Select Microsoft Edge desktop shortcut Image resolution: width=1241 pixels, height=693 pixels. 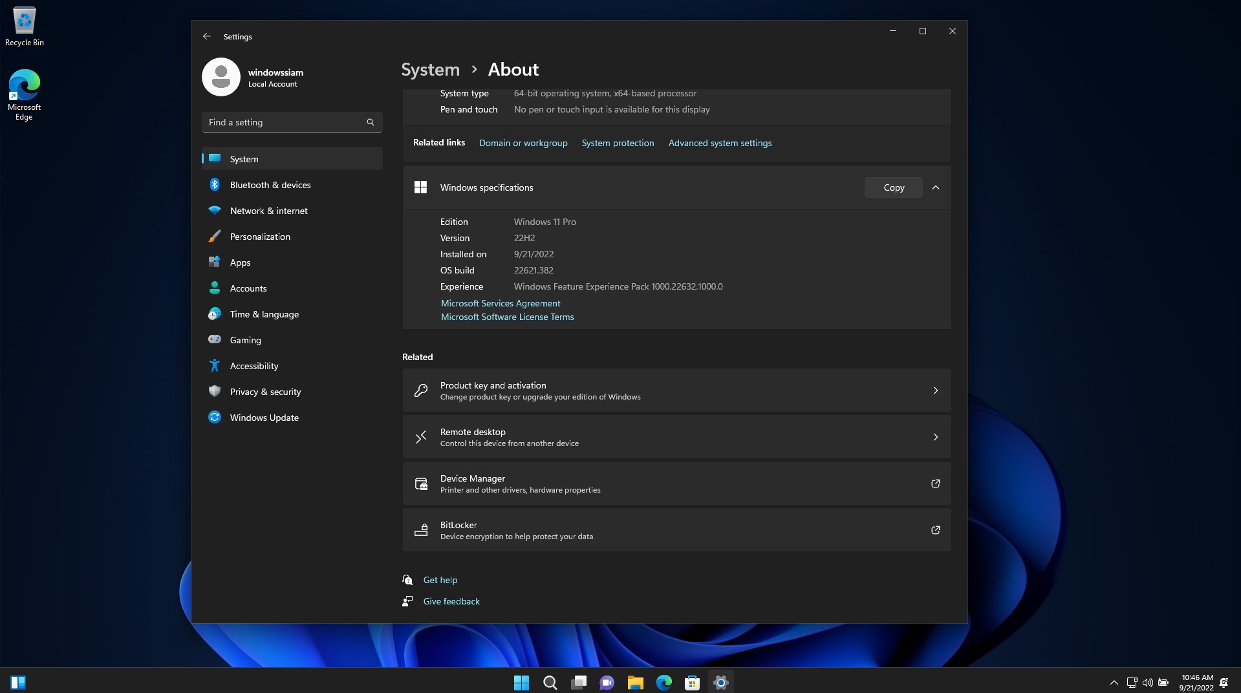tap(25, 95)
